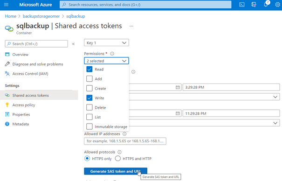Click the wrench icon for Diagnose and solve problems

7,64
